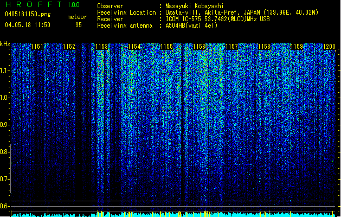
Task: Click the Receiving Location label
Action: [126, 12]
